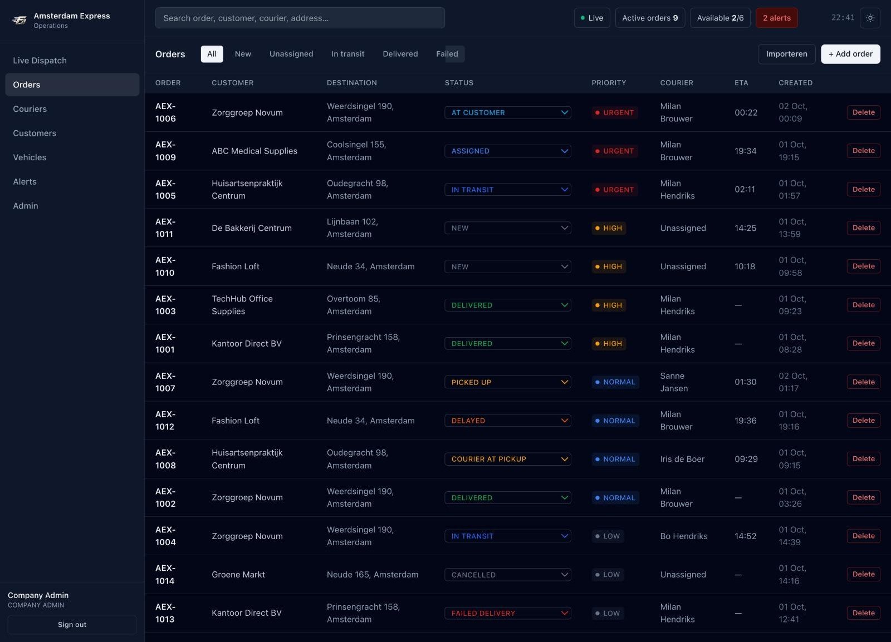Open Alerts page in sidebar
The image size is (891, 642).
[x=72, y=181]
